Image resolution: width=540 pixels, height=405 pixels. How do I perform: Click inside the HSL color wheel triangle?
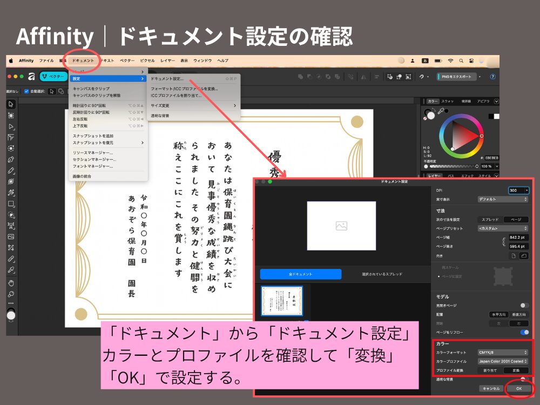pyautogui.click(x=463, y=136)
